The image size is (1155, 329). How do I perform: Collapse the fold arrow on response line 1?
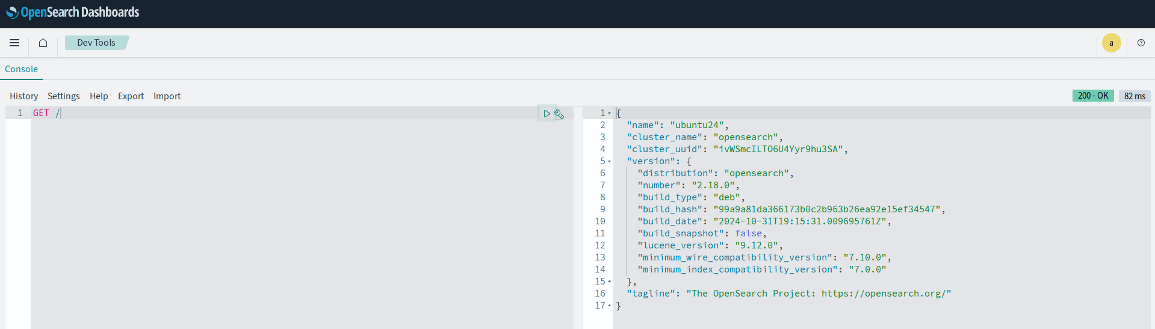609,113
